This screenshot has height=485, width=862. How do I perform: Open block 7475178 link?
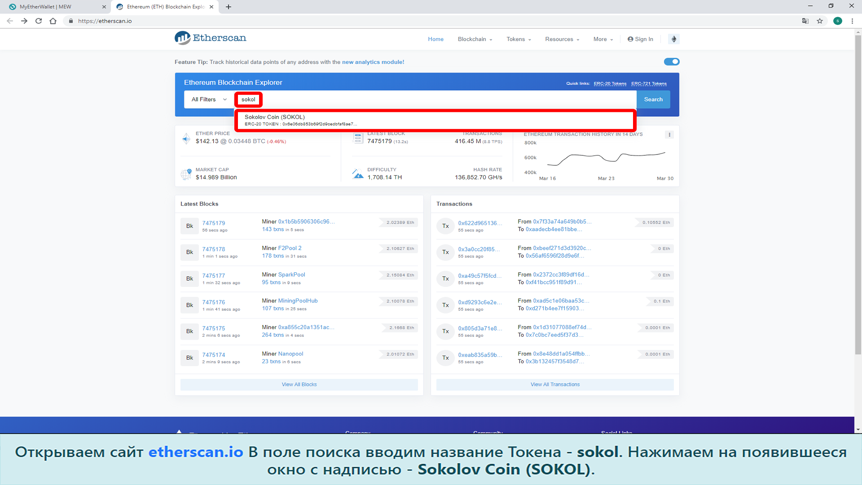point(214,249)
